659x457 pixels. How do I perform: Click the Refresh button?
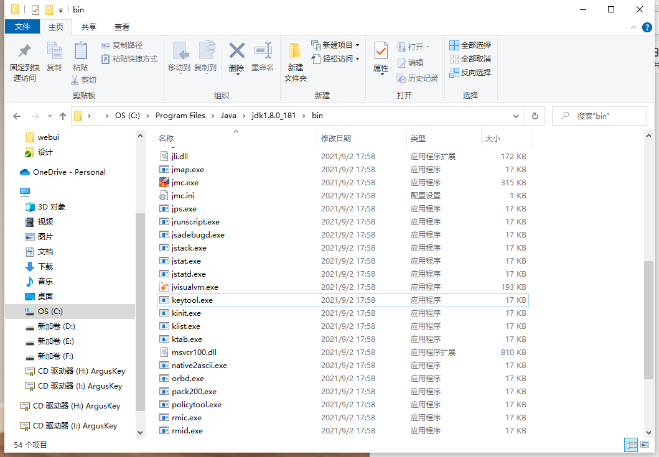click(535, 116)
